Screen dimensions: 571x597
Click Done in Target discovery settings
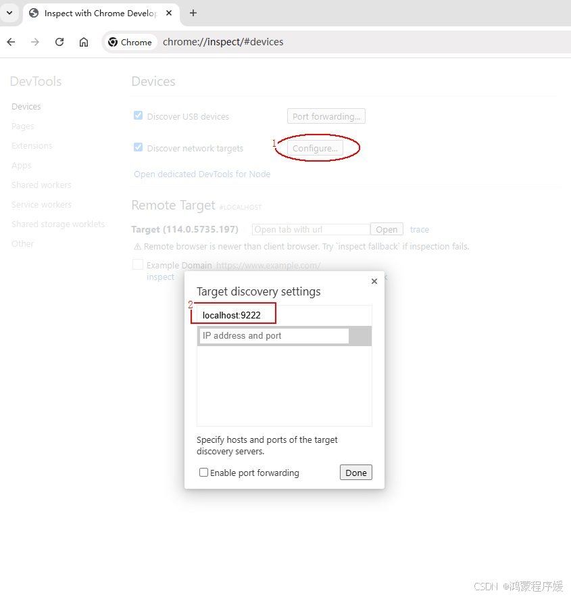pos(355,473)
